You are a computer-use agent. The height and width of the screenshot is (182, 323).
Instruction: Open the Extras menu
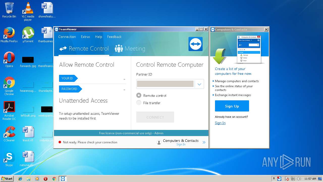click(x=86, y=37)
